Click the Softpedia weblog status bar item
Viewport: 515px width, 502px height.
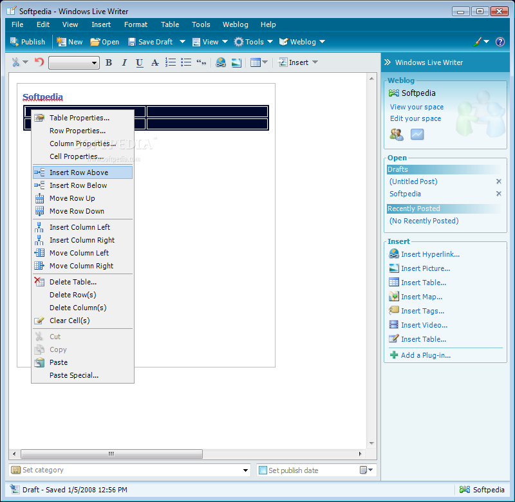[x=482, y=490]
